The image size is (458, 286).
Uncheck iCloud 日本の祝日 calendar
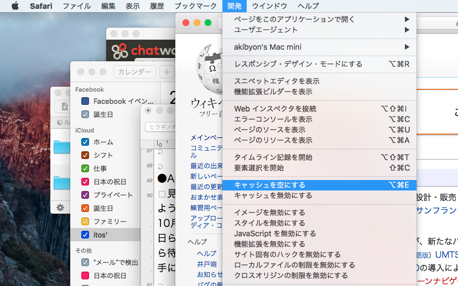point(85,182)
